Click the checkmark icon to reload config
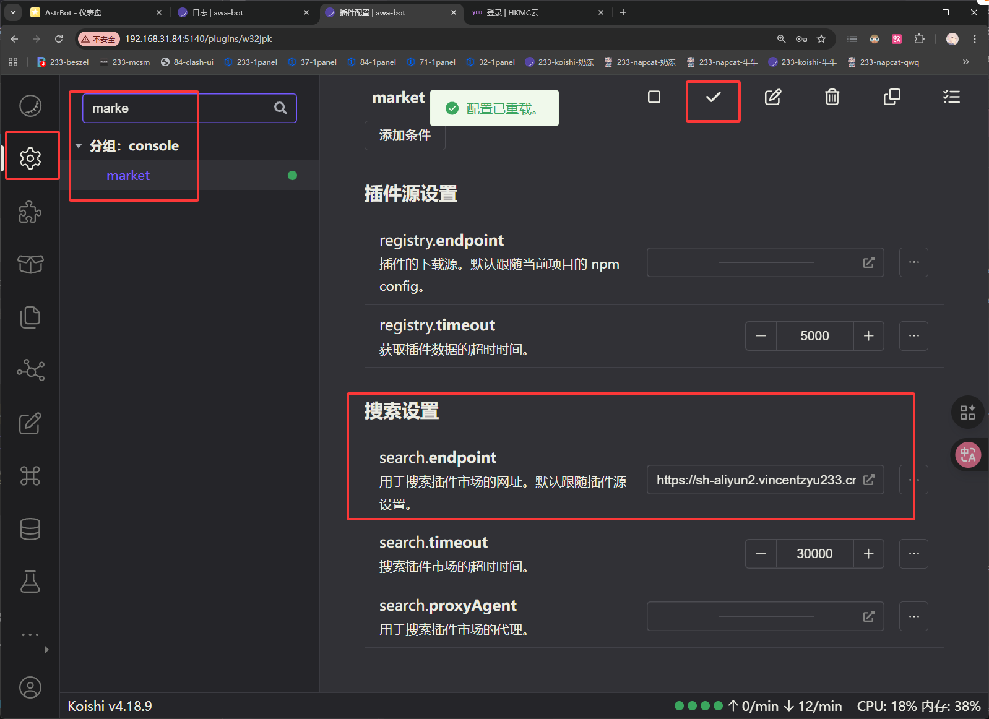The image size is (989, 719). pyautogui.click(x=713, y=97)
